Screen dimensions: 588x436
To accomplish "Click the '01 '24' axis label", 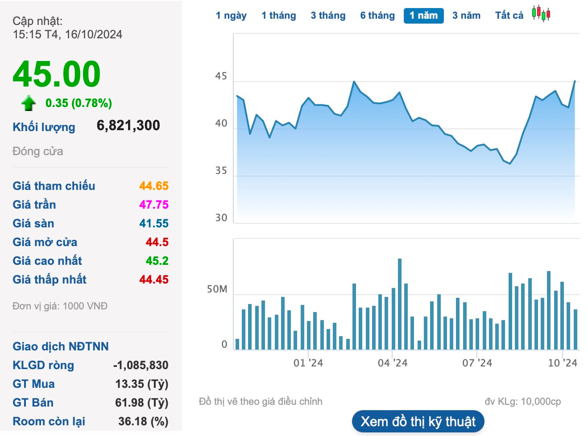I will click(308, 363).
